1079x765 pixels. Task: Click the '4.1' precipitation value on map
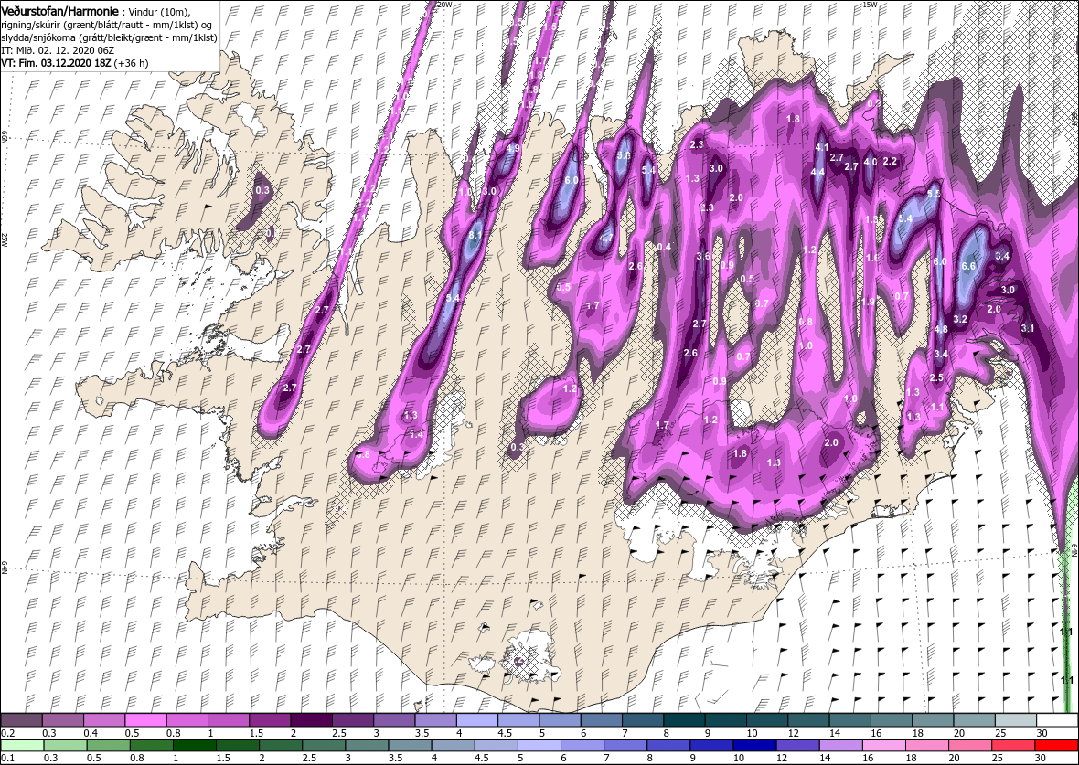coord(822,147)
